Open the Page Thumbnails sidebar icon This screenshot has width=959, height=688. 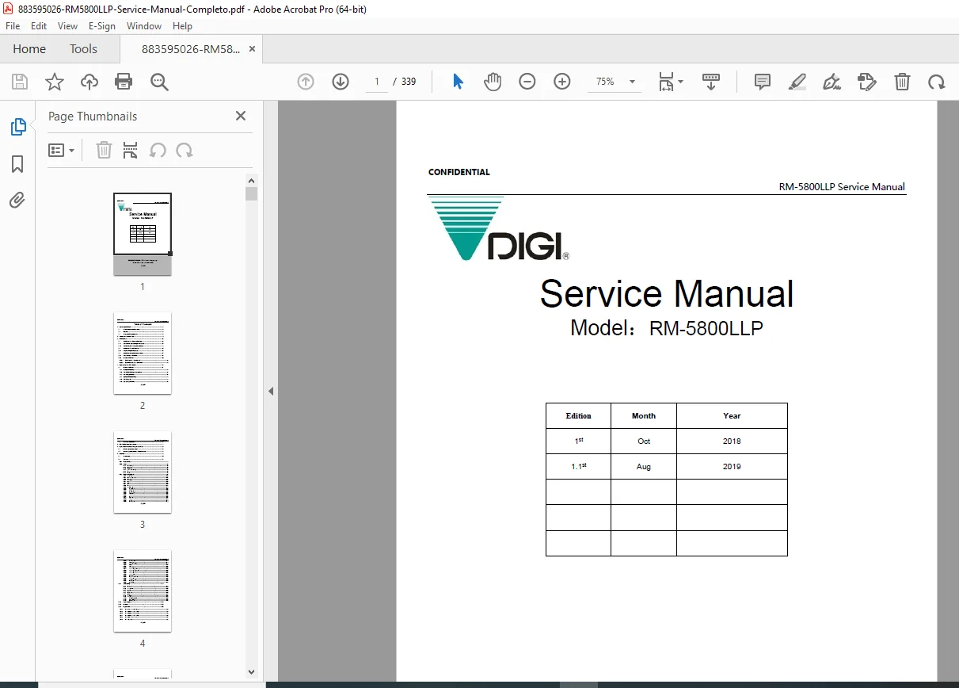tap(17, 127)
